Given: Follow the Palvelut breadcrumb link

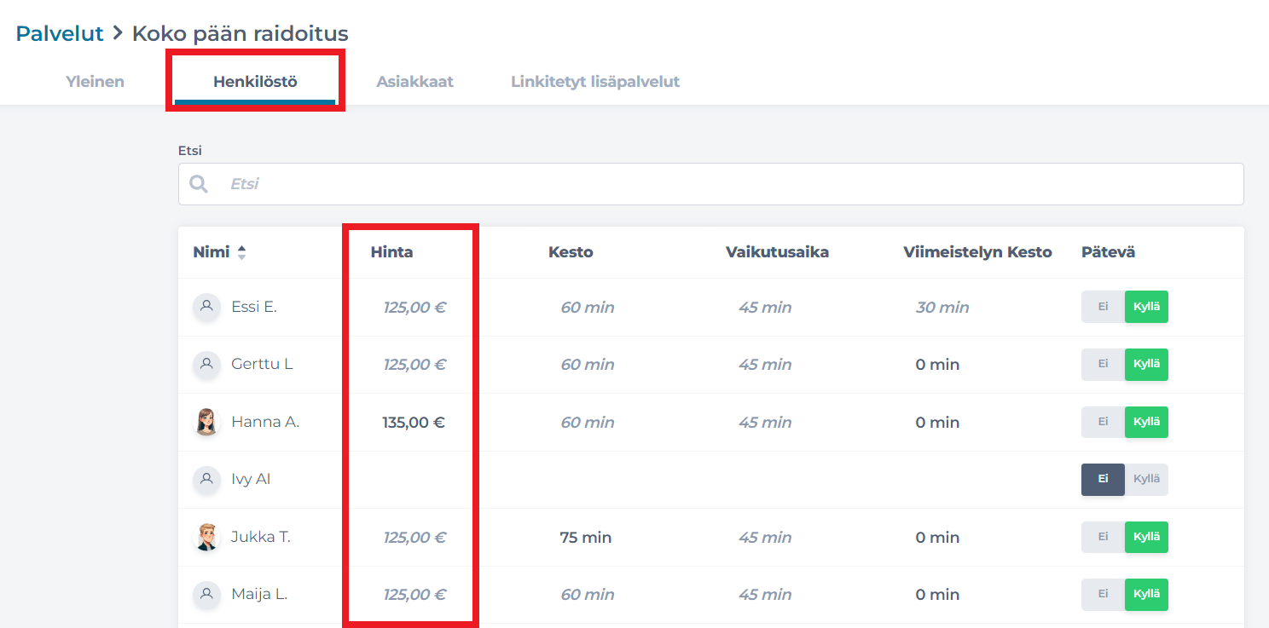Looking at the screenshot, I should [x=60, y=34].
